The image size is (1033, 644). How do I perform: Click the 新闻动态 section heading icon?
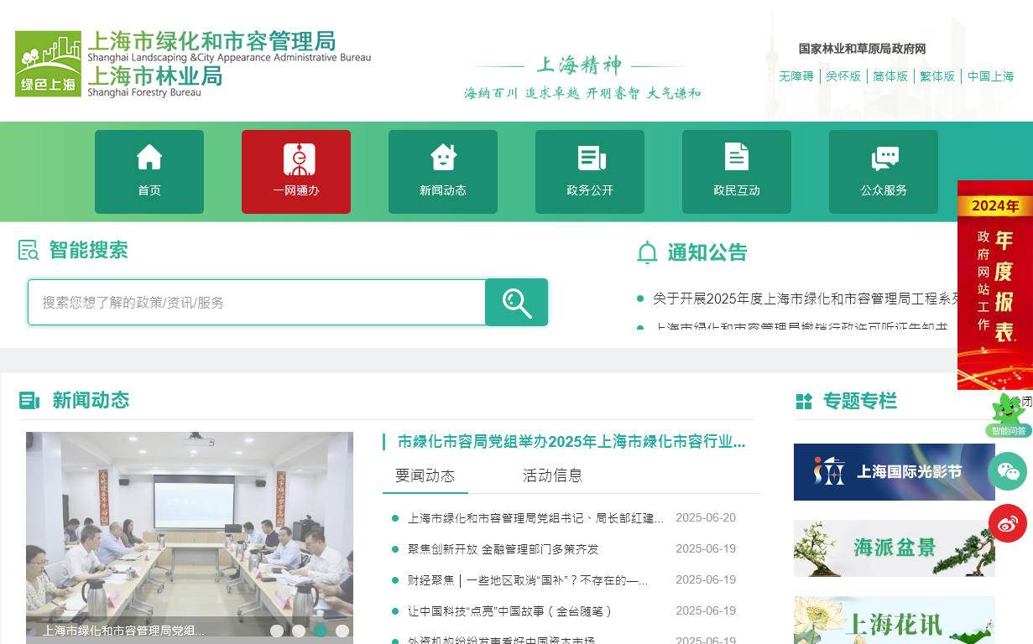coord(29,401)
